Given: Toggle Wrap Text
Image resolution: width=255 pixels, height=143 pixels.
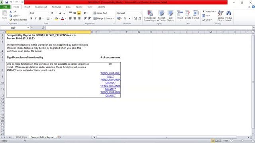Looking at the screenshot, I should tap(100, 13).
